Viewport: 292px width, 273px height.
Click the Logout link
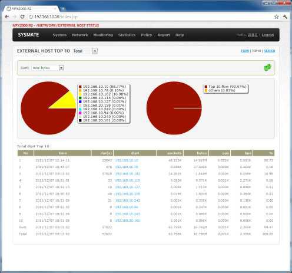pyautogui.click(x=268, y=35)
